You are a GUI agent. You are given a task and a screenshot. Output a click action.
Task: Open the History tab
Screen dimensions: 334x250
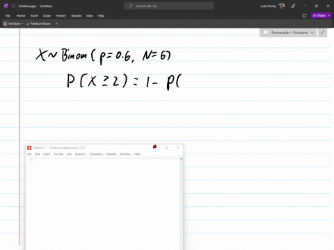[61, 16]
